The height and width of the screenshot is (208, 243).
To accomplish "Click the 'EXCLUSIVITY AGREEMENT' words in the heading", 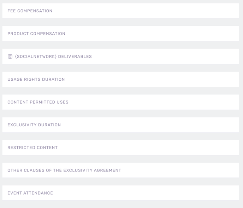I will [x=92, y=170].
